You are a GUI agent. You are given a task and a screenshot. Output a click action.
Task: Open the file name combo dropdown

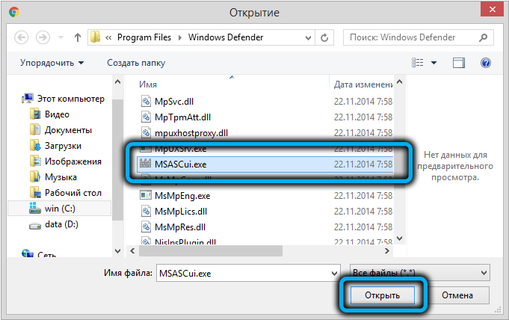tap(334, 274)
